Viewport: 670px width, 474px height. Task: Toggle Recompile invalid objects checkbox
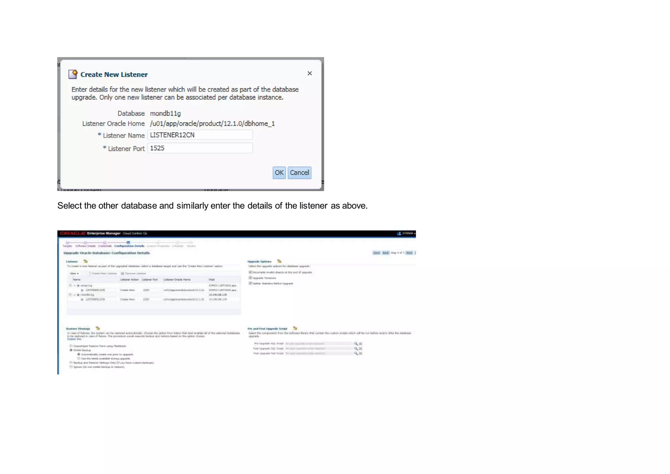[250, 272]
